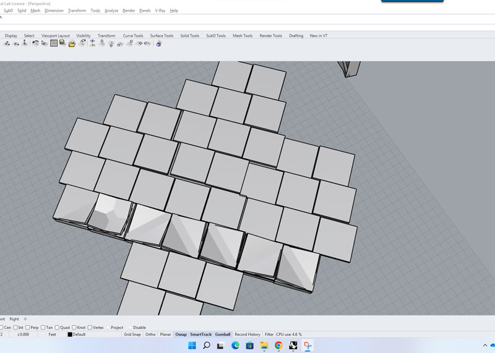Open Windows Search from the taskbar

point(207,346)
